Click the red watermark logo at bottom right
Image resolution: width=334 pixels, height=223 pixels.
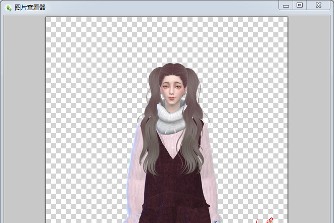pyautogui.click(x=265, y=219)
